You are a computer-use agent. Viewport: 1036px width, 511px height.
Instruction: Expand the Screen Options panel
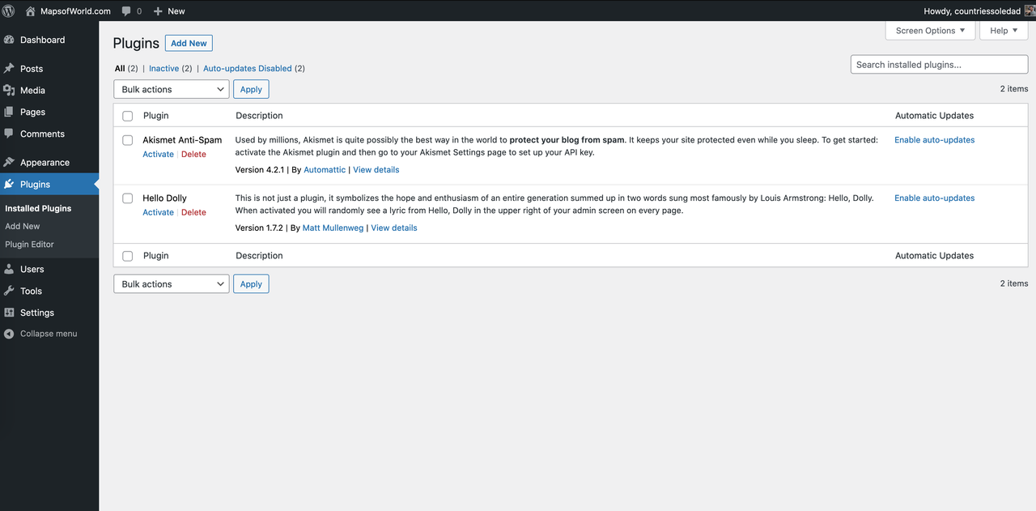pos(930,31)
